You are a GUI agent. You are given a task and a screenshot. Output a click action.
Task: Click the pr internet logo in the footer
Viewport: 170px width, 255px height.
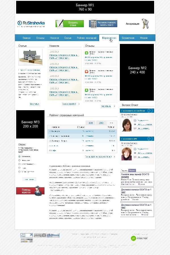pos(139,238)
